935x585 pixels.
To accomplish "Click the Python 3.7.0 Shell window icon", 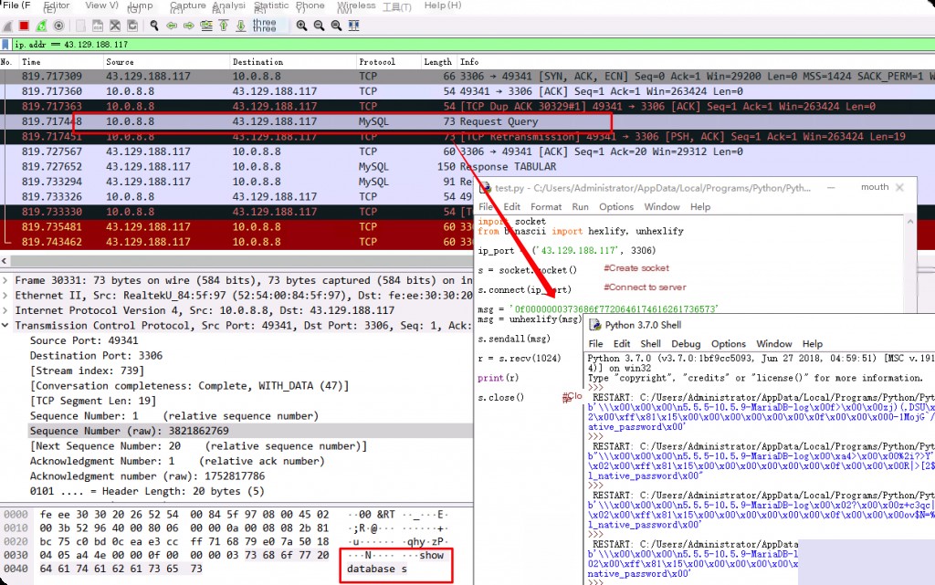I will tap(594, 325).
